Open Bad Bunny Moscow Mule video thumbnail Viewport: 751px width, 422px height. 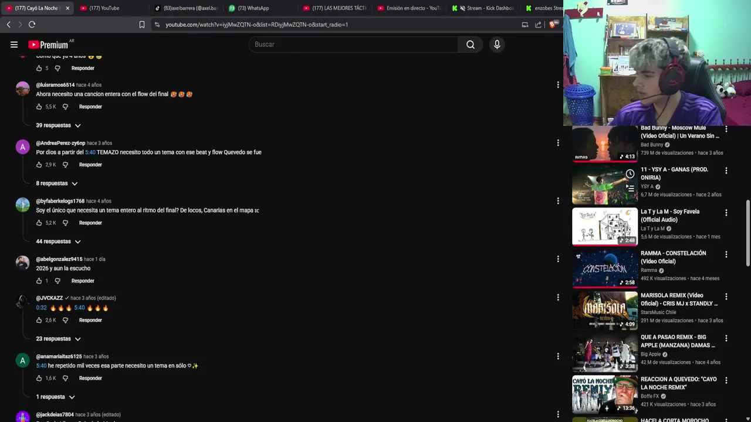tap(605, 144)
